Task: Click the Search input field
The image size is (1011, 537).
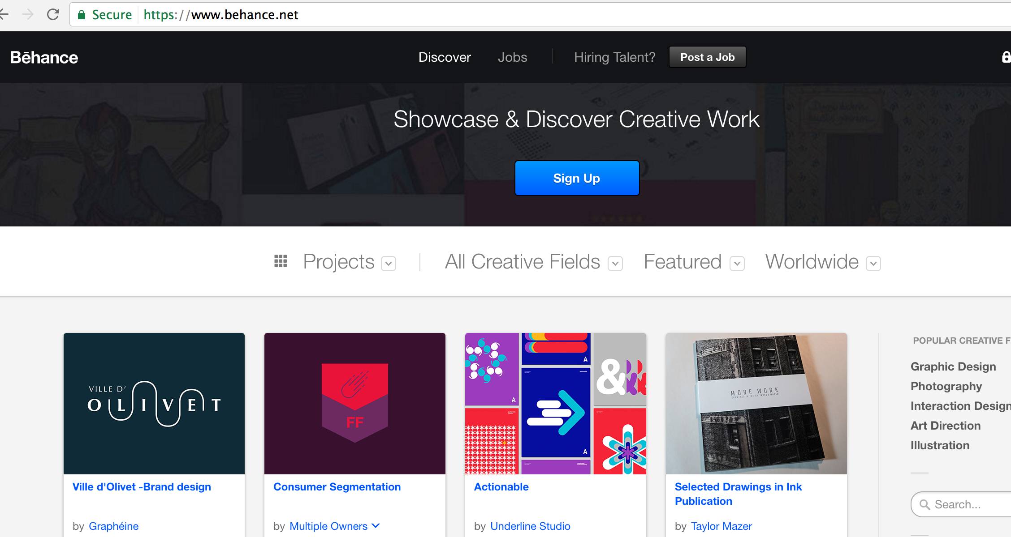Action: click(968, 504)
